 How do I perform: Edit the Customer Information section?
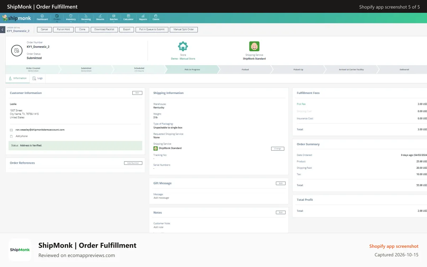[137, 93]
